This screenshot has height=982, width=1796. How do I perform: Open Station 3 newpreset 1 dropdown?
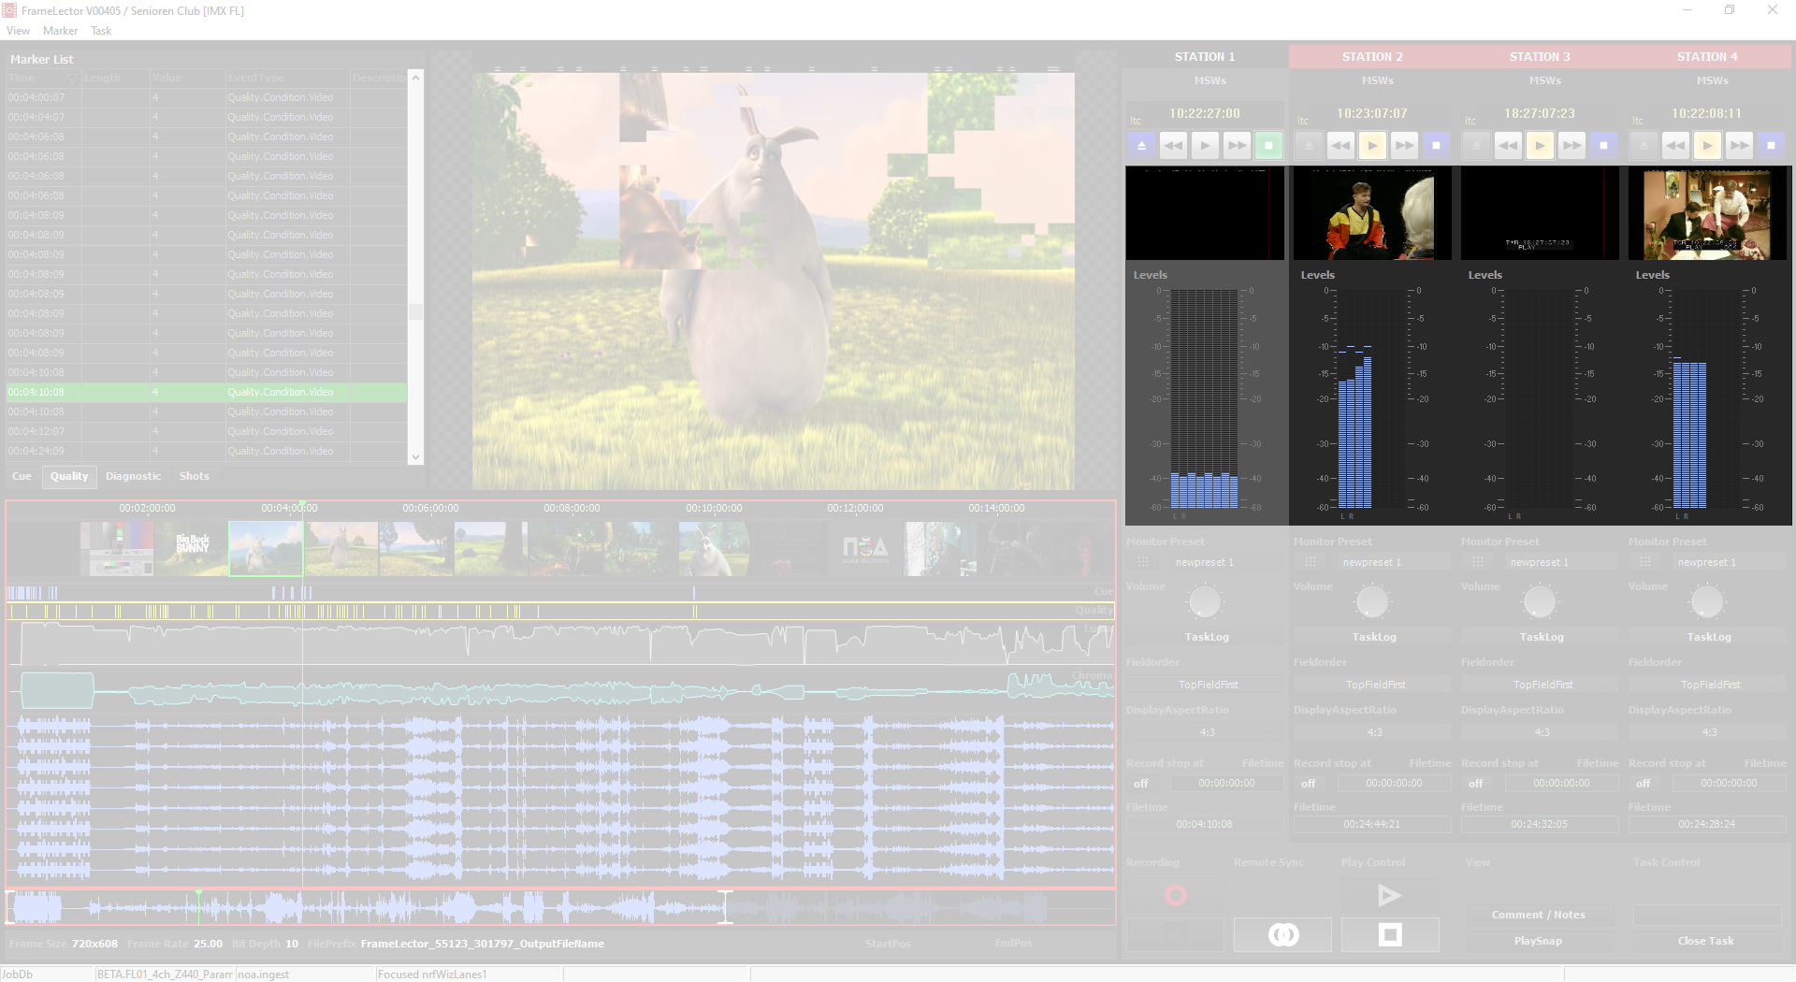(x=1560, y=562)
